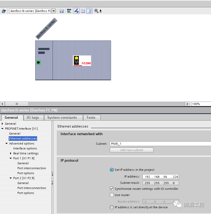Uncheck Synchronize router settings with IO controller
The width and height of the screenshot is (211, 214).
(x=112, y=188)
